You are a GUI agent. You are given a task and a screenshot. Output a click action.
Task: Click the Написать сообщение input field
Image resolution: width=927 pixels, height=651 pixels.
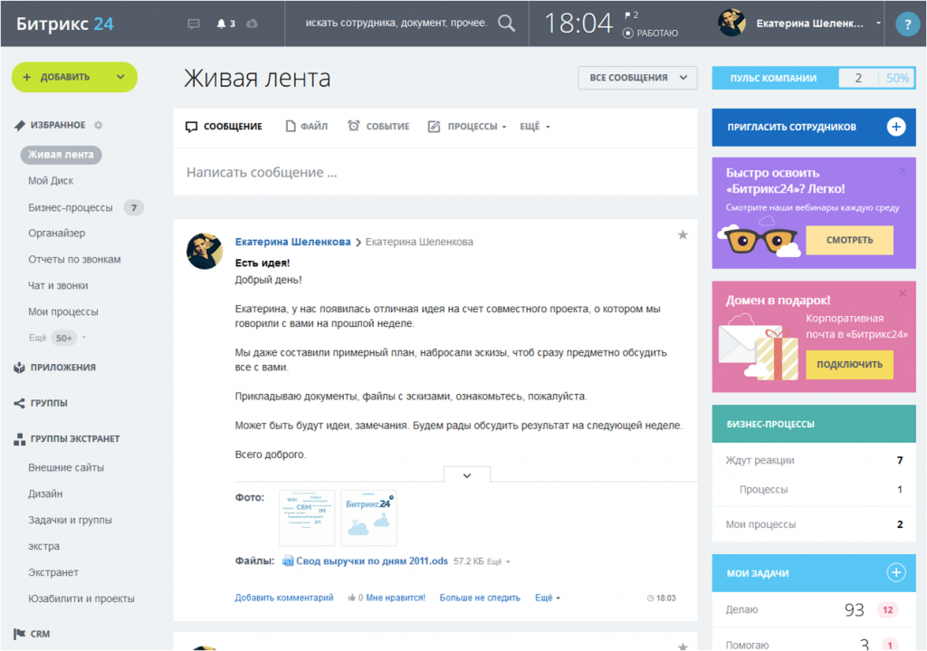pyautogui.click(x=435, y=172)
